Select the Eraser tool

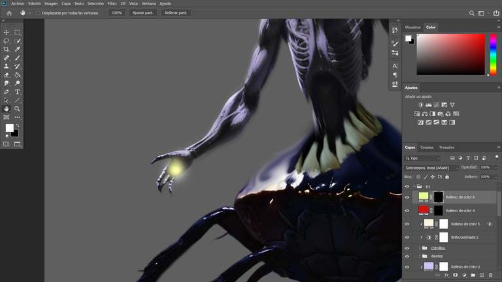(6, 75)
